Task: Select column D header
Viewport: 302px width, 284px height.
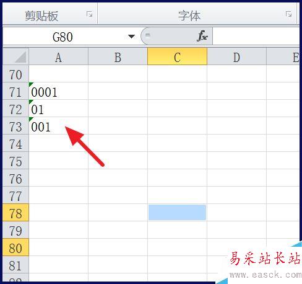Action: 236,56
